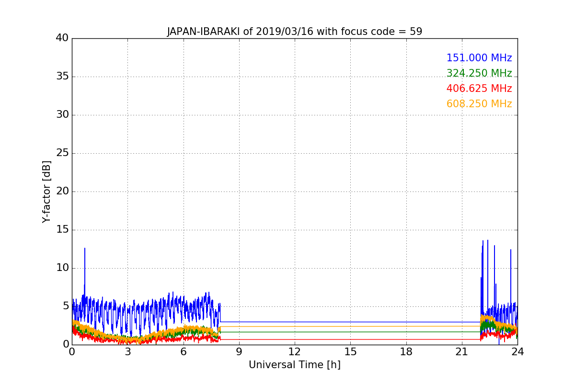Click the y-axis tick label 35
Screen dimensions: 575x383
click(x=62, y=76)
